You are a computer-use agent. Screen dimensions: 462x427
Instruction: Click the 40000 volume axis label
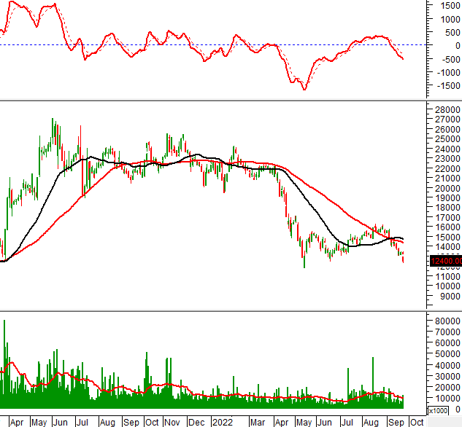(445, 365)
